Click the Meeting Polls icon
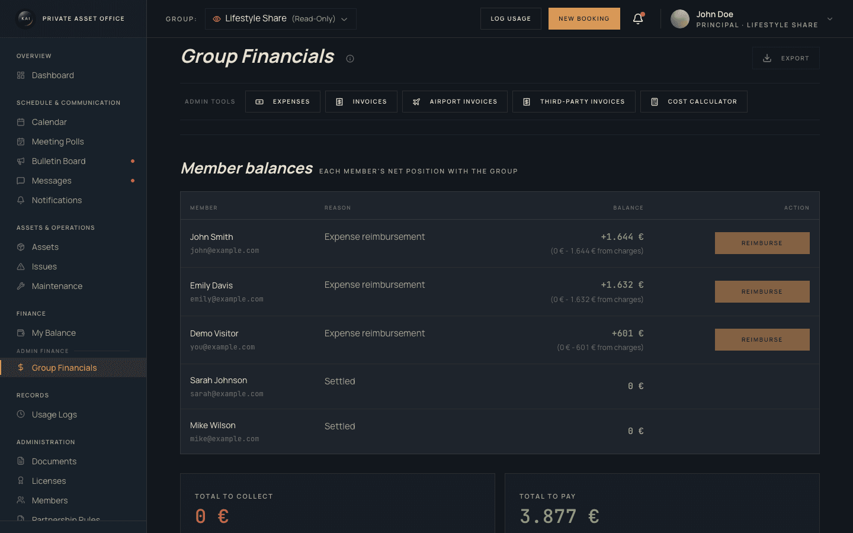The image size is (853, 533). (21, 142)
